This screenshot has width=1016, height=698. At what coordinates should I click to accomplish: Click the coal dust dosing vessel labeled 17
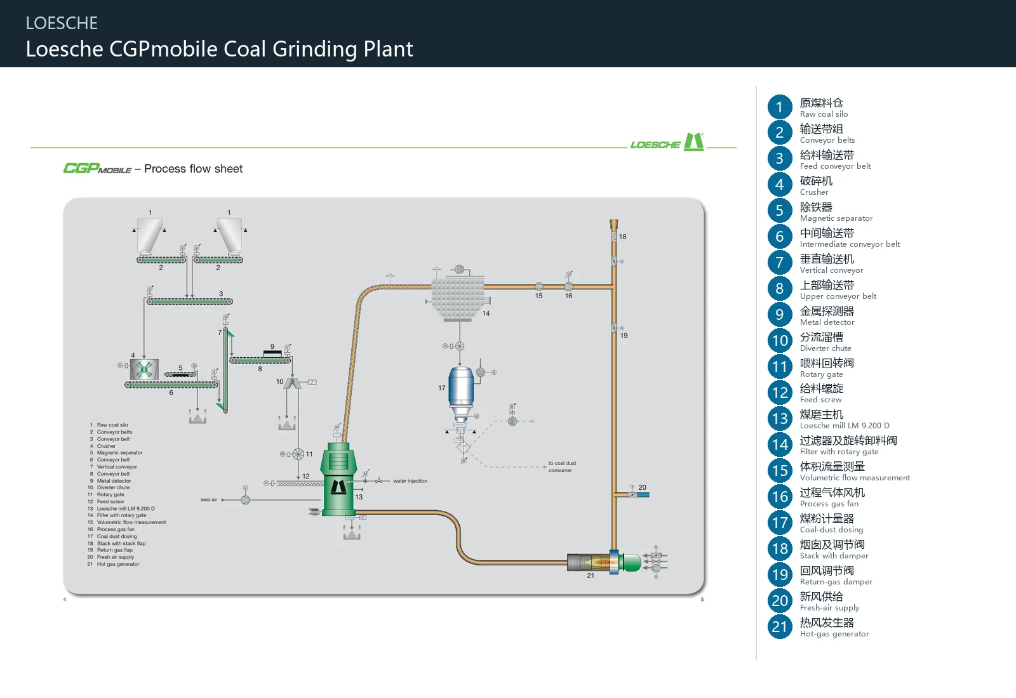coord(462,393)
